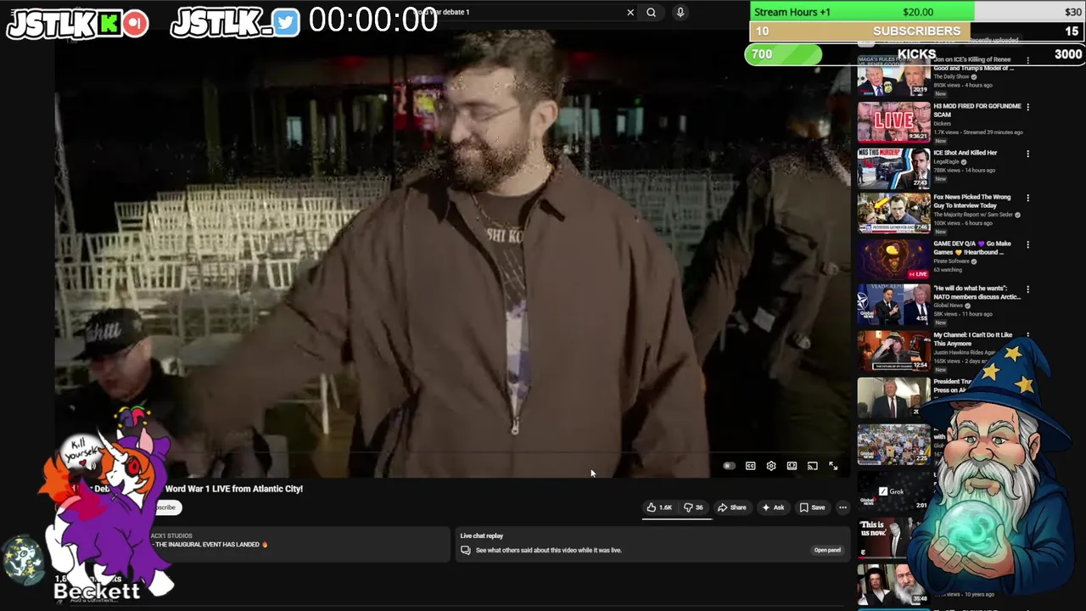
Task: Open options menu for GAME DEV video
Action: click(x=1027, y=245)
